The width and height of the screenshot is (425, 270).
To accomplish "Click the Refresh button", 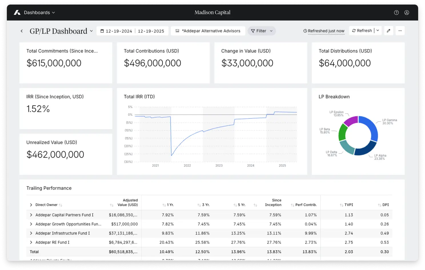I will pos(362,30).
